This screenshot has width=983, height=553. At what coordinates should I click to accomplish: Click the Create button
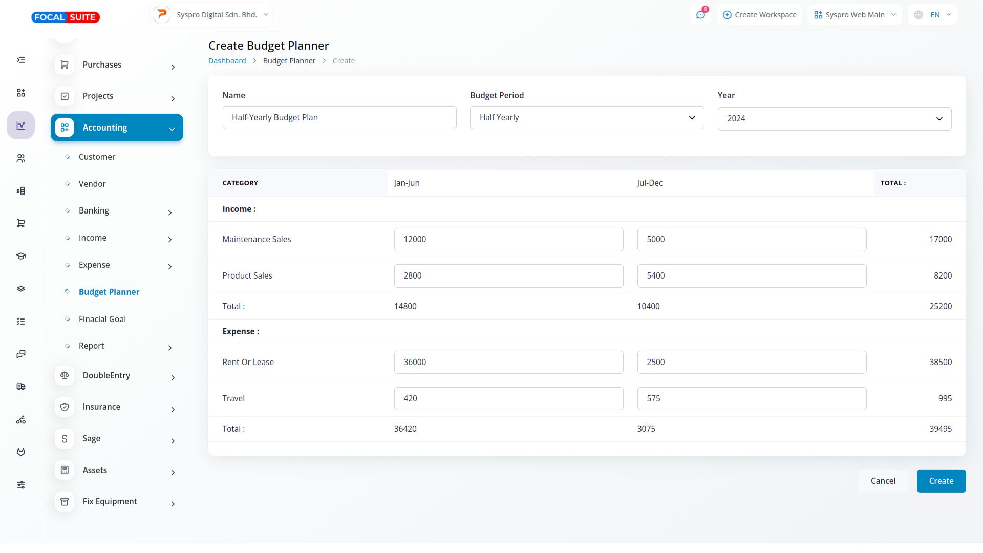pos(941,481)
